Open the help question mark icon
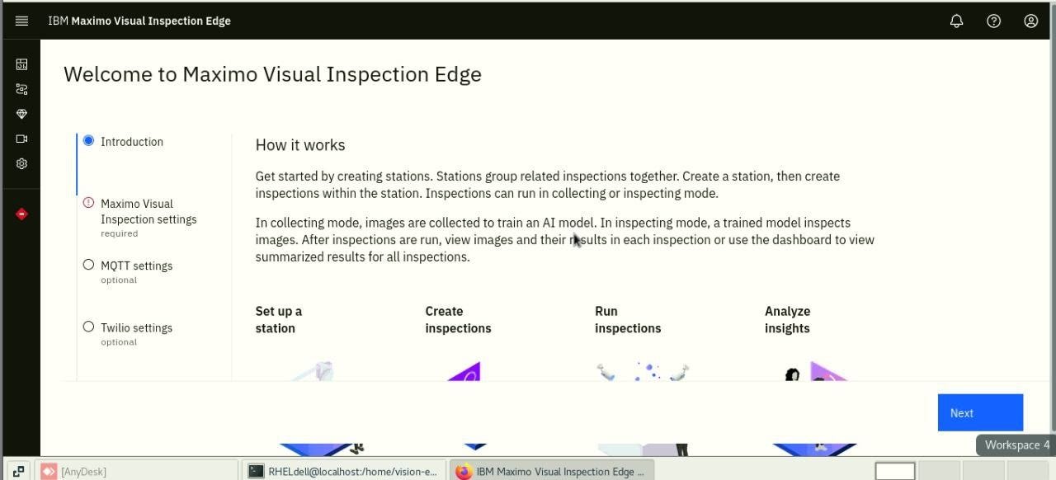1056x480 pixels. (x=993, y=21)
